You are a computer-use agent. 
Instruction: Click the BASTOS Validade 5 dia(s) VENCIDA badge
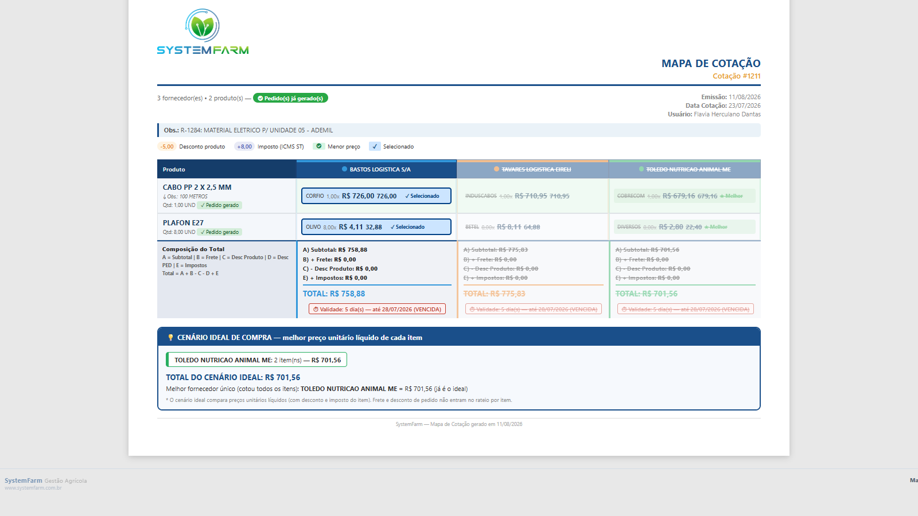[x=378, y=309]
